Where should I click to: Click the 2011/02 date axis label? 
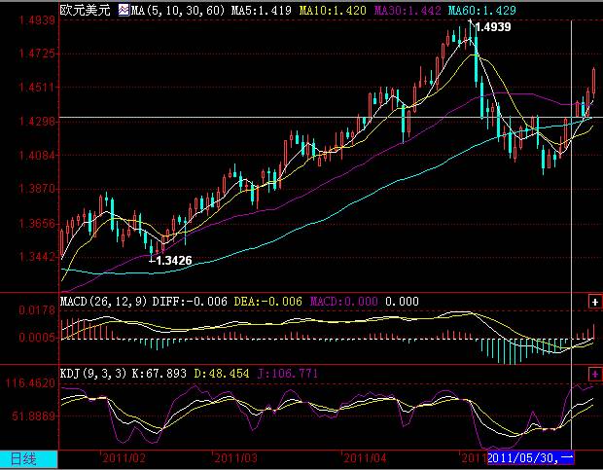click(x=124, y=458)
